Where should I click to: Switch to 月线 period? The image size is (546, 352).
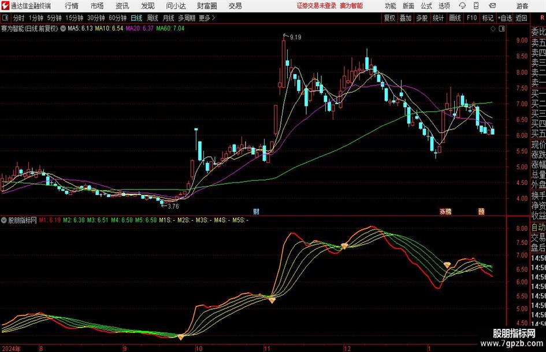pyautogui.click(x=168, y=18)
